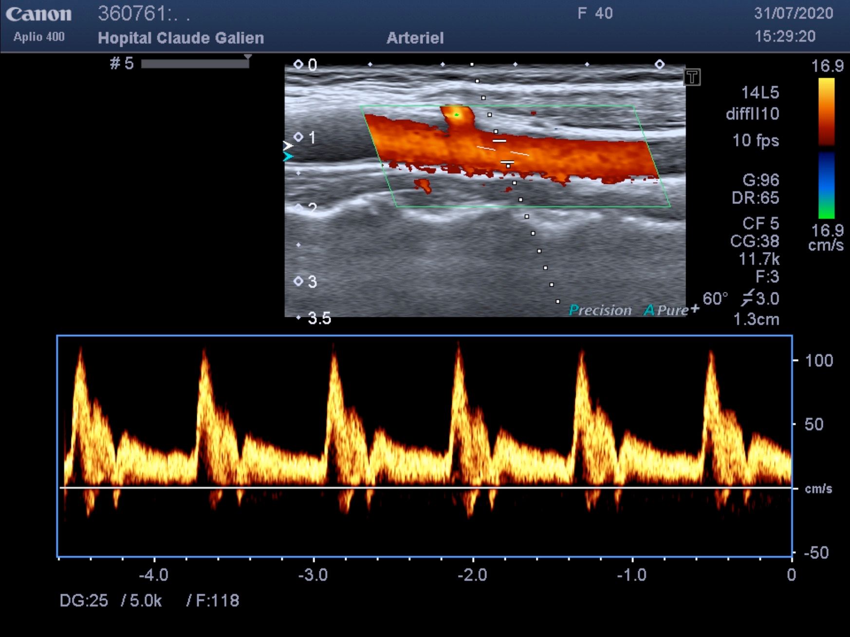850x637 pixels.
Task: Click the 50 mark on the velocity axis
Action: tap(814, 424)
